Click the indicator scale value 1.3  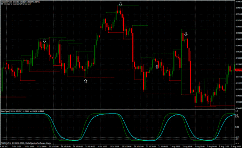pyautogui.click(x=237, y=111)
